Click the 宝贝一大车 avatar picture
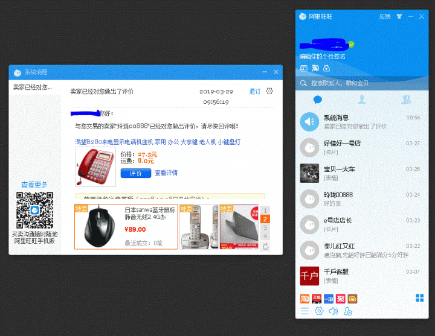Screen dimensions: 435x336 [x=309, y=173]
